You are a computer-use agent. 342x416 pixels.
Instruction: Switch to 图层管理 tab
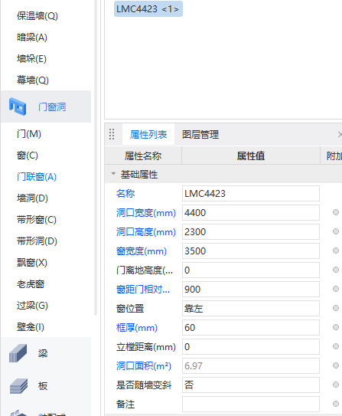200,135
